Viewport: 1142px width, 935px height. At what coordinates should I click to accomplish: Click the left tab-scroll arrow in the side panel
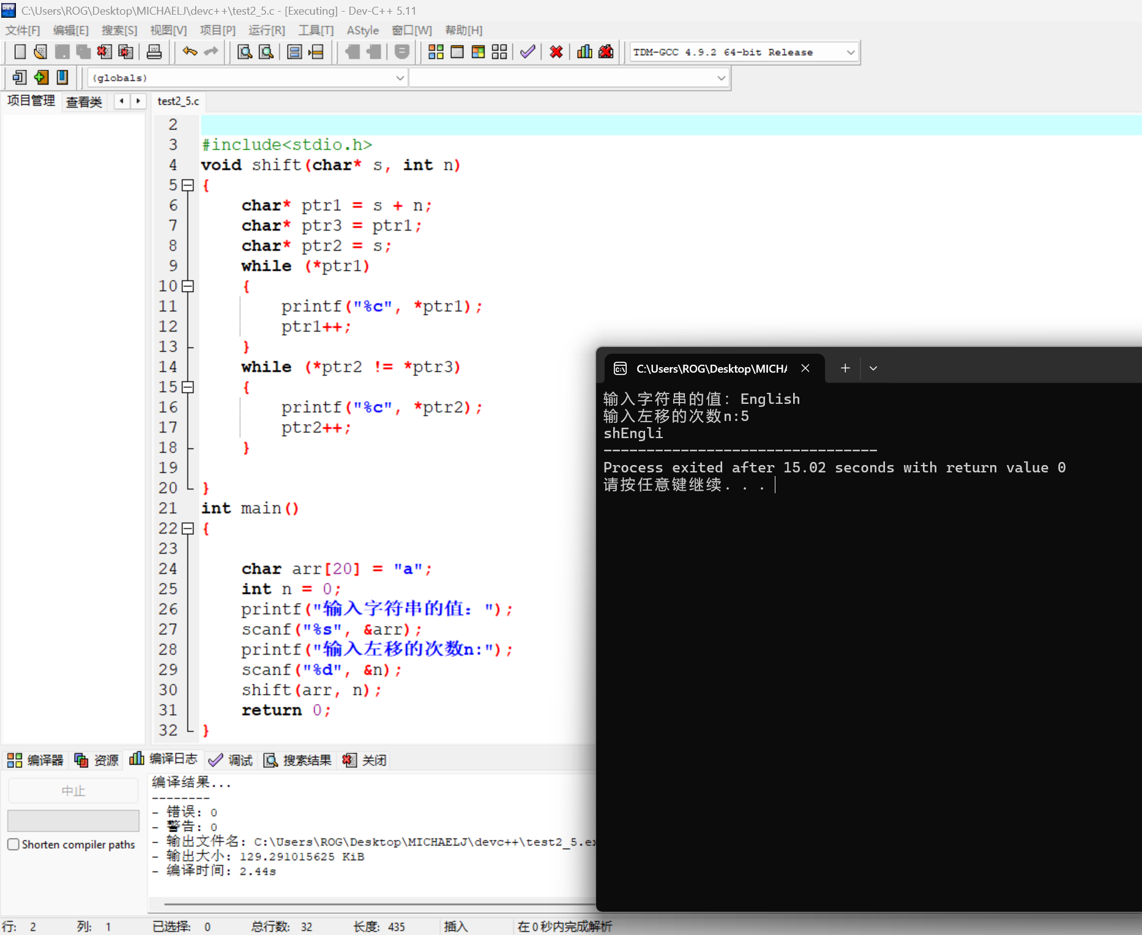click(x=122, y=101)
